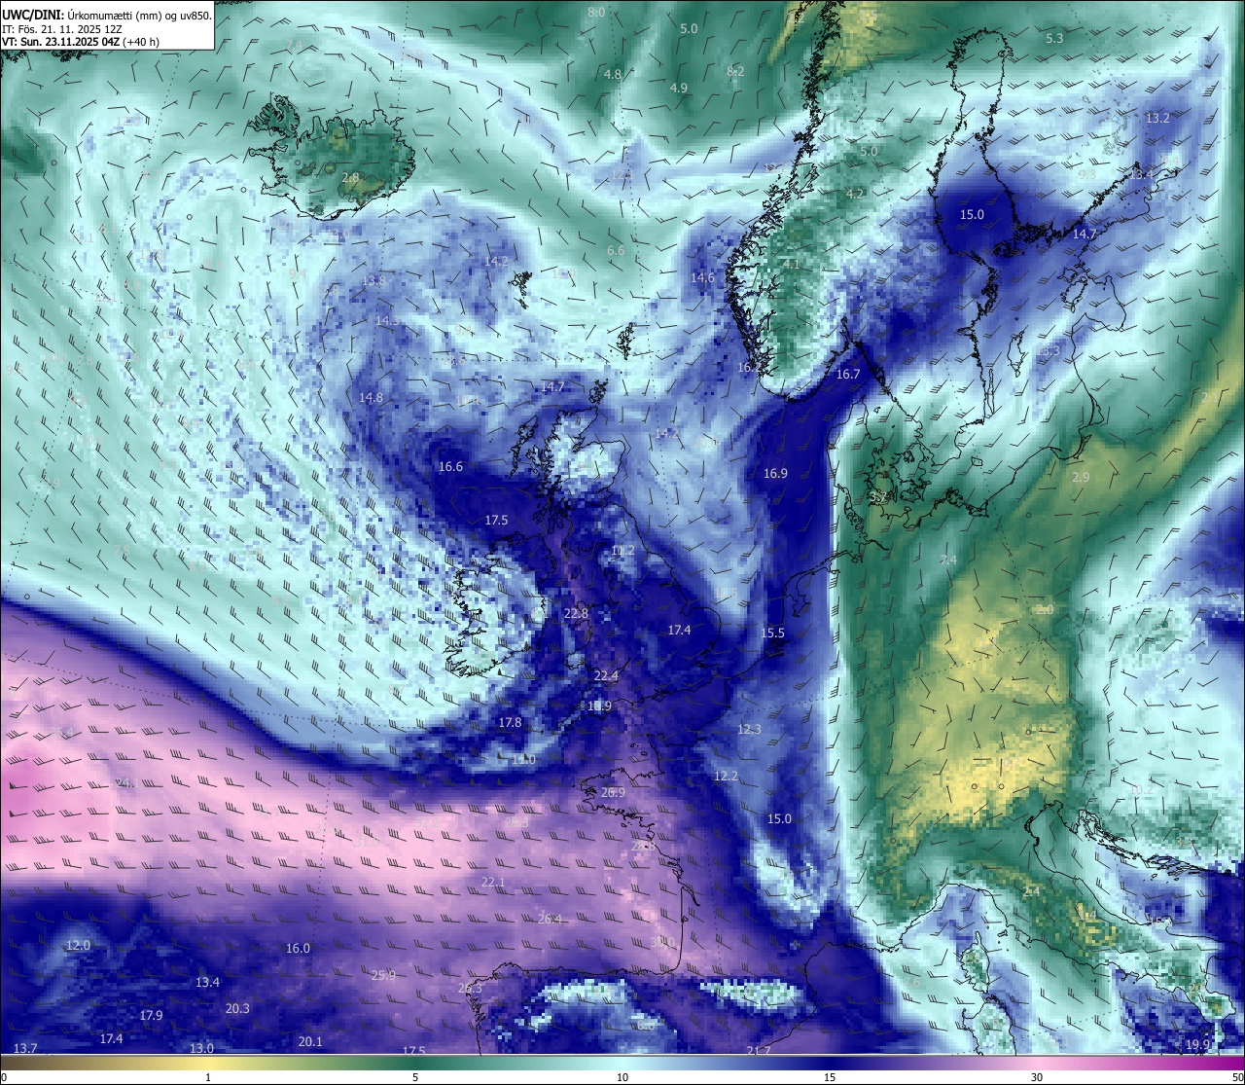The height and width of the screenshot is (1085, 1245).
Task: Click the colorbar tick label '1'
Action: click(208, 1077)
